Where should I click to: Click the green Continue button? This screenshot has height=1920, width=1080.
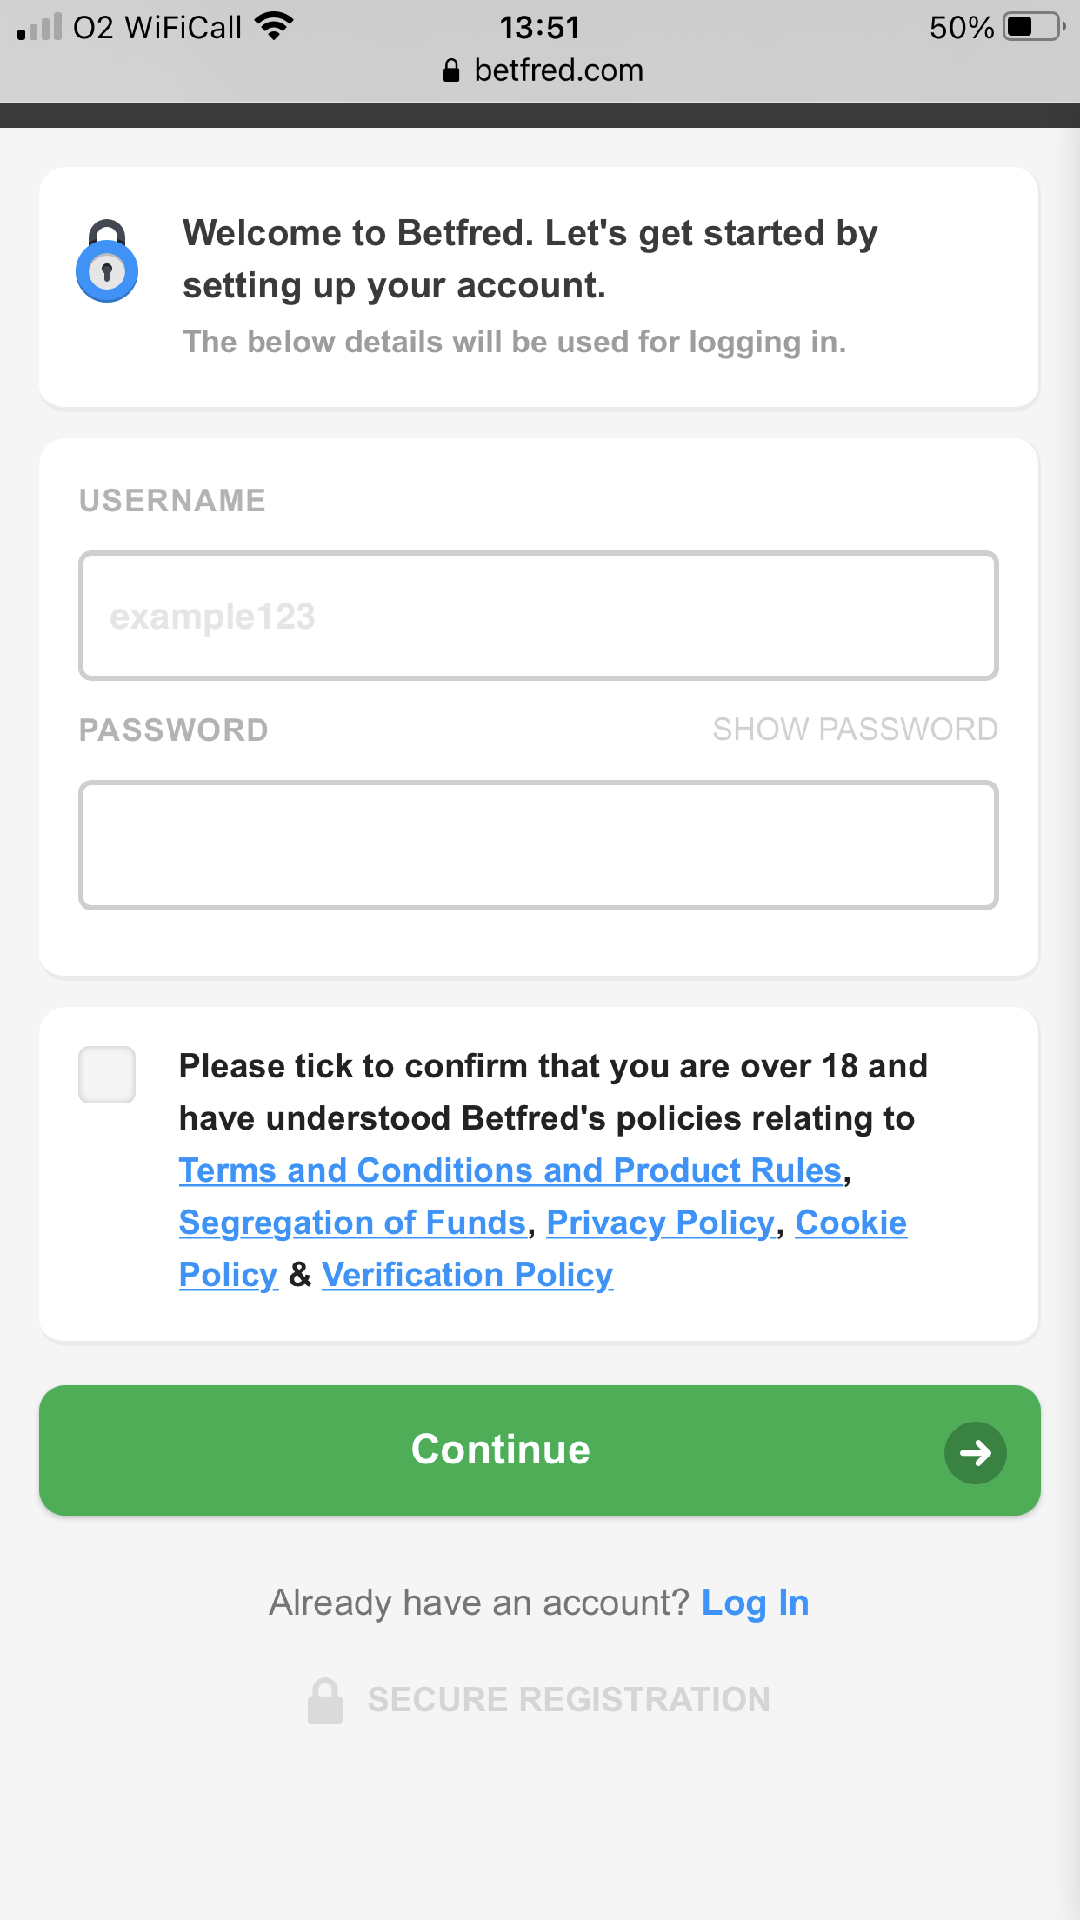[x=539, y=1450]
